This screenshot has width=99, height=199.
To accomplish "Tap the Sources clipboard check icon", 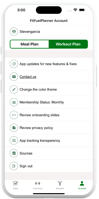I will (x=14, y=153).
